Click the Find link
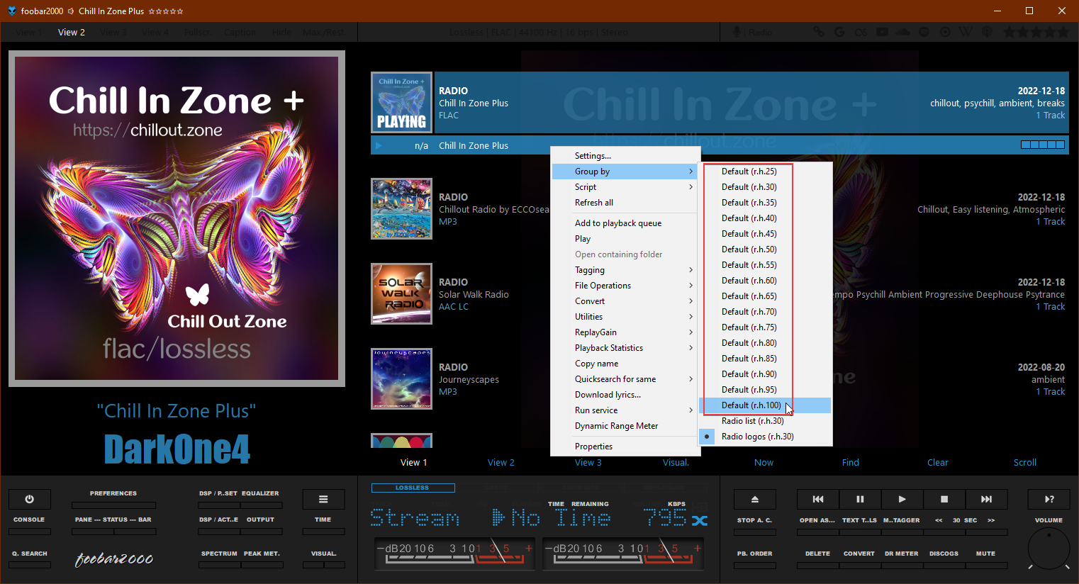 tap(850, 463)
